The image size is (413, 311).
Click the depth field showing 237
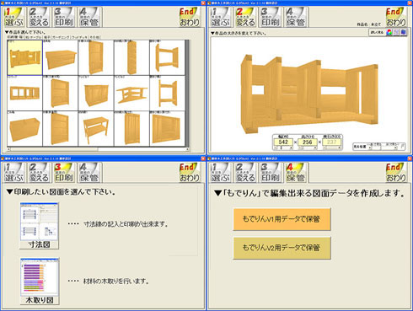(331, 142)
